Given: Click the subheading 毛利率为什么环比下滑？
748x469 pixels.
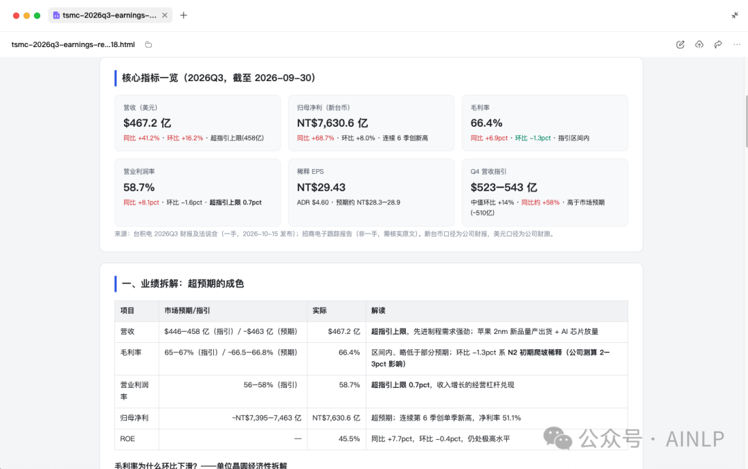Looking at the screenshot, I should (156, 465).
